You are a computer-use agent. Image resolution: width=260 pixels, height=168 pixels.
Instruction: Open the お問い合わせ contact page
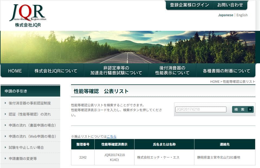[x=230, y=5]
